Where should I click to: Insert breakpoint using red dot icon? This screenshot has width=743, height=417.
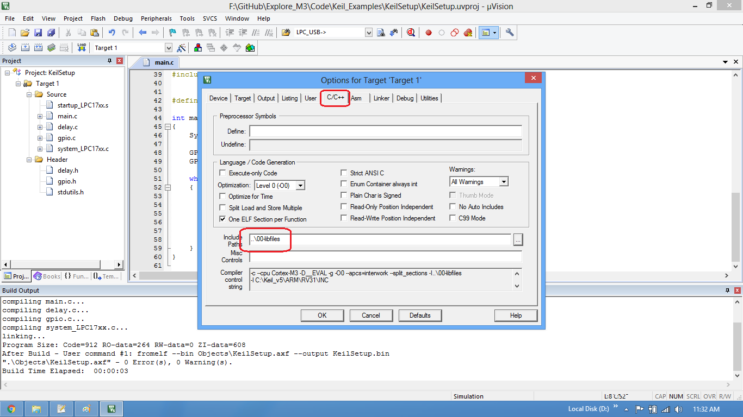pos(429,33)
